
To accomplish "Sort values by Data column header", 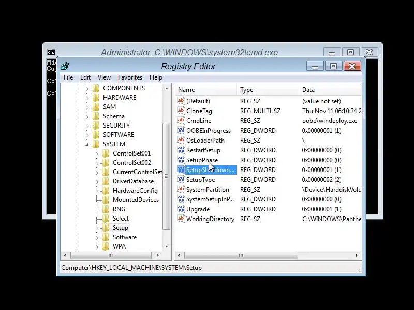I will click(x=330, y=90).
